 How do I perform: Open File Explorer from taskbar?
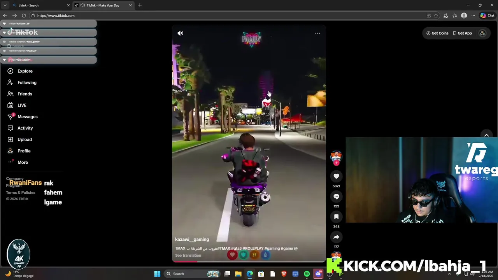238,274
